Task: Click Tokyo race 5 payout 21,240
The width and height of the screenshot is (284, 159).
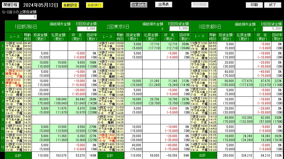Action: point(155,81)
